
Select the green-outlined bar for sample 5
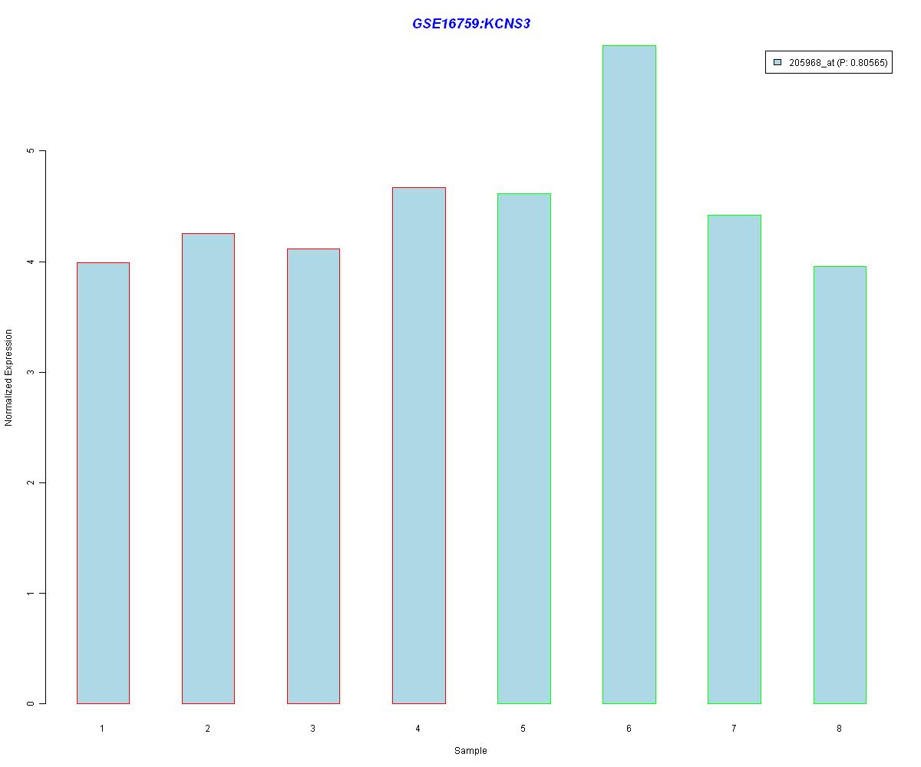(524, 449)
